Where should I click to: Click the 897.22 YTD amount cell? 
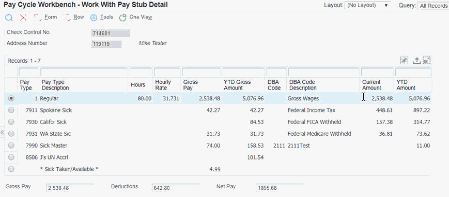click(x=421, y=110)
